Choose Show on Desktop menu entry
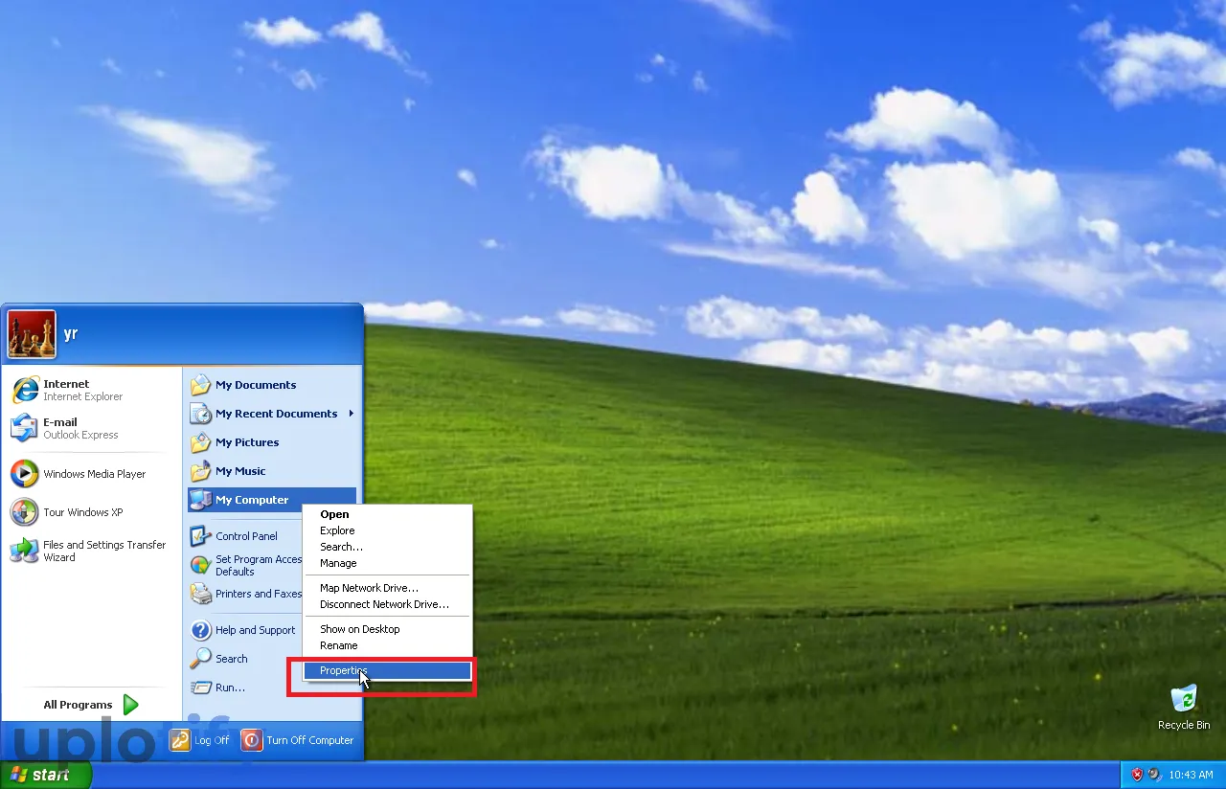The height and width of the screenshot is (789, 1226). pyautogui.click(x=359, y=629)
